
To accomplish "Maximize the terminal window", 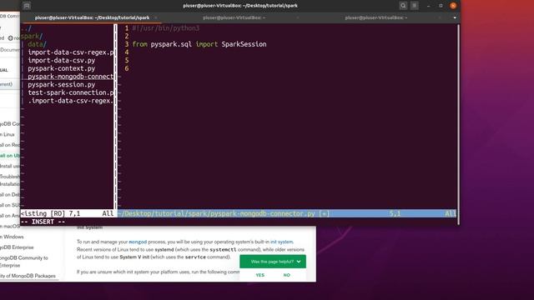I will tap(441, 6).
